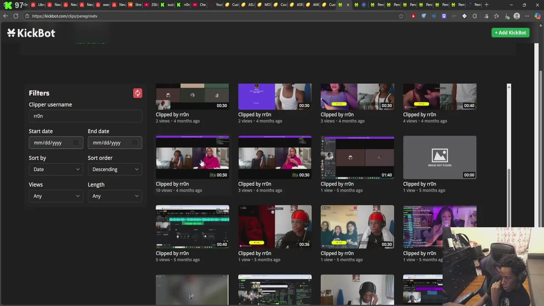Click the "4 views • 4 months ago" text
The width and height of the screenshot is (544, 306).
pyautogui.click(x=425, y=121)
